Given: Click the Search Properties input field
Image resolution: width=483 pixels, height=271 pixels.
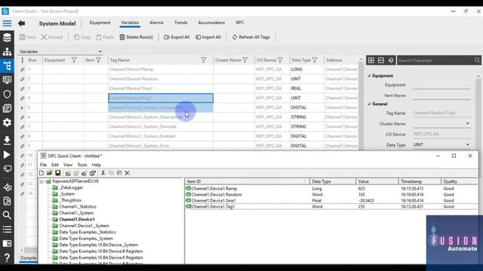Looking at the screenshot, I should point(435,60).
